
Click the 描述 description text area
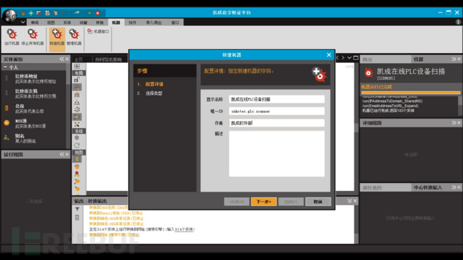pos(276,153)
